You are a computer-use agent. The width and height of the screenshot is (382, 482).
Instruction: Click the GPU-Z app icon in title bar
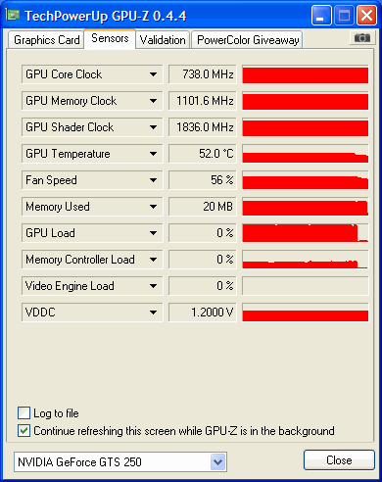[14, 15]
